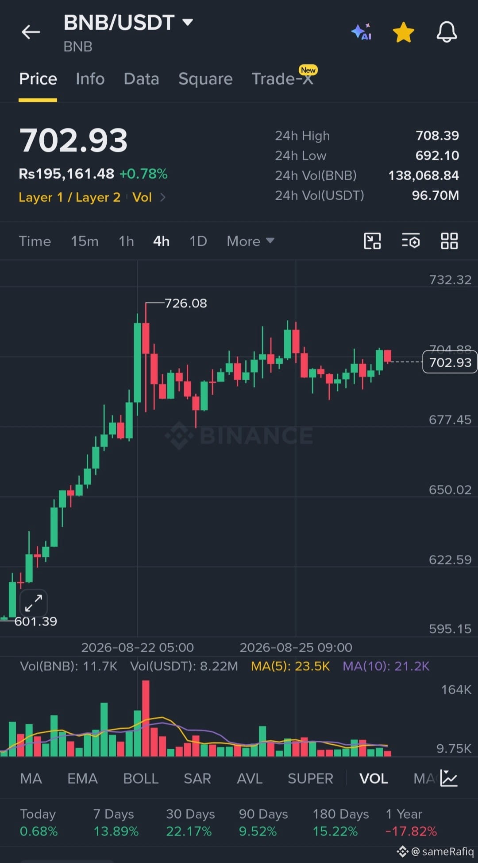This screenshot has width=478, height=863.
Task: Toggle the favorite star icon
Action: coord(403,32)
